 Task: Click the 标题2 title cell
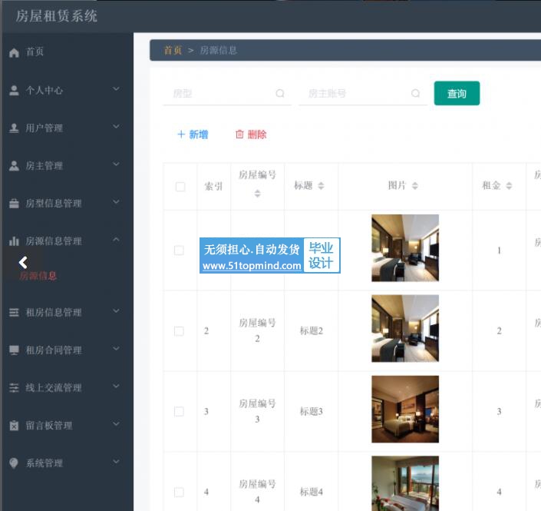click(312, 331)
